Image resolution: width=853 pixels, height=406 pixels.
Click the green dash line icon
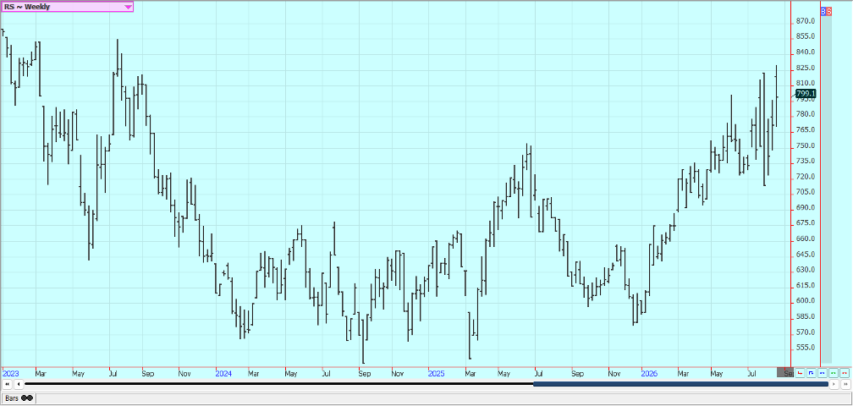tap(833, 373)
